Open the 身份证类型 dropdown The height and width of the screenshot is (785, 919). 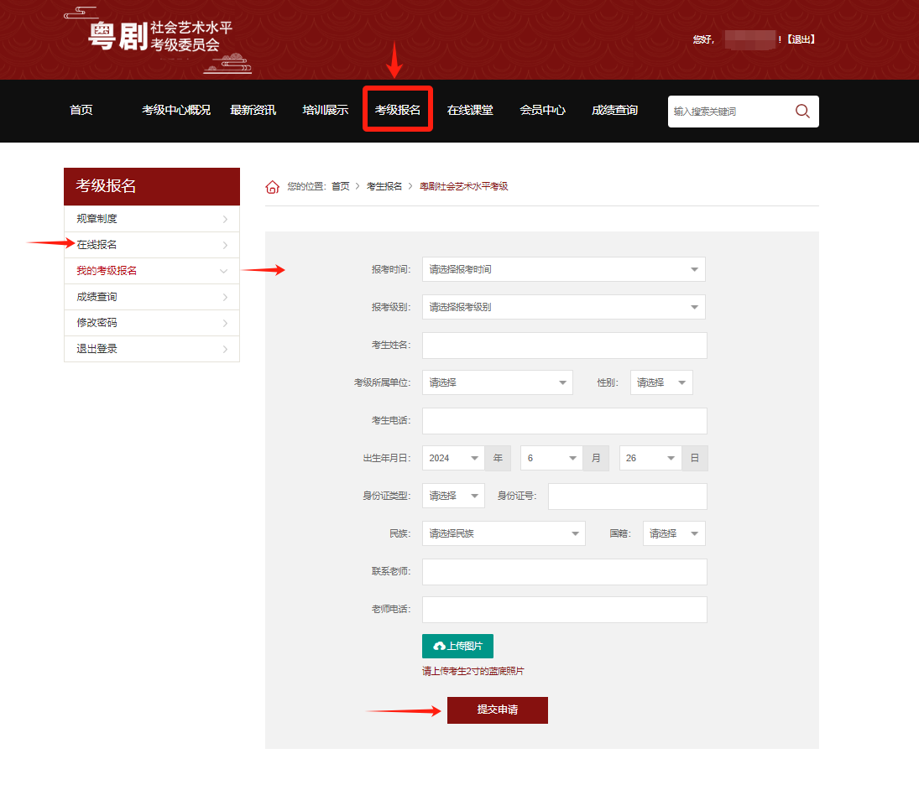pos(453,496)
